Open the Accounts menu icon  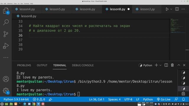click(6, 79)
